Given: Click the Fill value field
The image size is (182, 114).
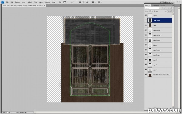Looking at the screenshot, I should [169, 11].
